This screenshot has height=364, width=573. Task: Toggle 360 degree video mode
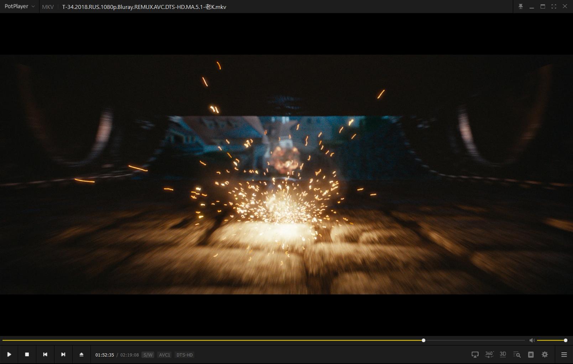489,354
